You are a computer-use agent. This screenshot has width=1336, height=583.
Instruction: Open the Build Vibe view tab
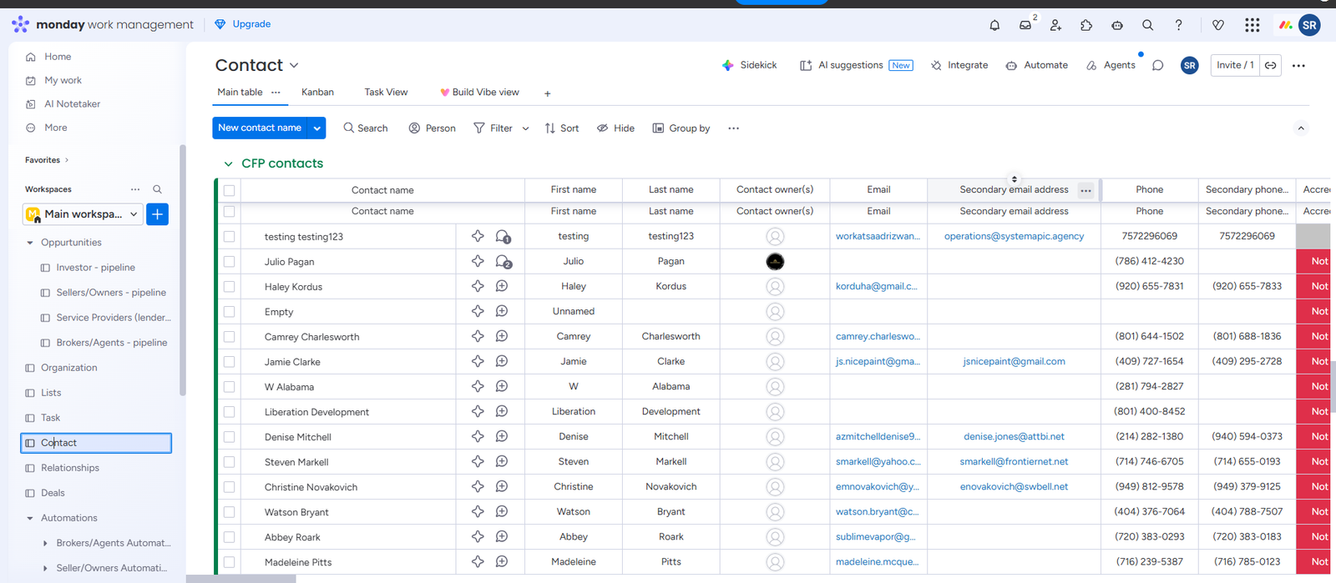(479, 93)
